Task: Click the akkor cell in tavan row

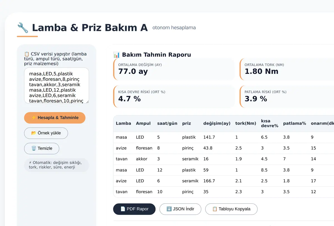Action: click(x=142, y=159)
